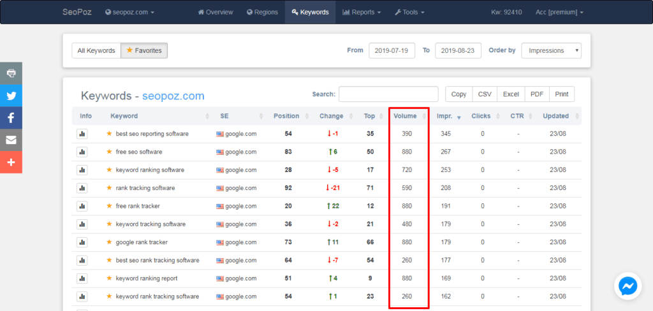Toggle favorite star for free seo software
The image size is (653, 311).
tap(109, 152)
